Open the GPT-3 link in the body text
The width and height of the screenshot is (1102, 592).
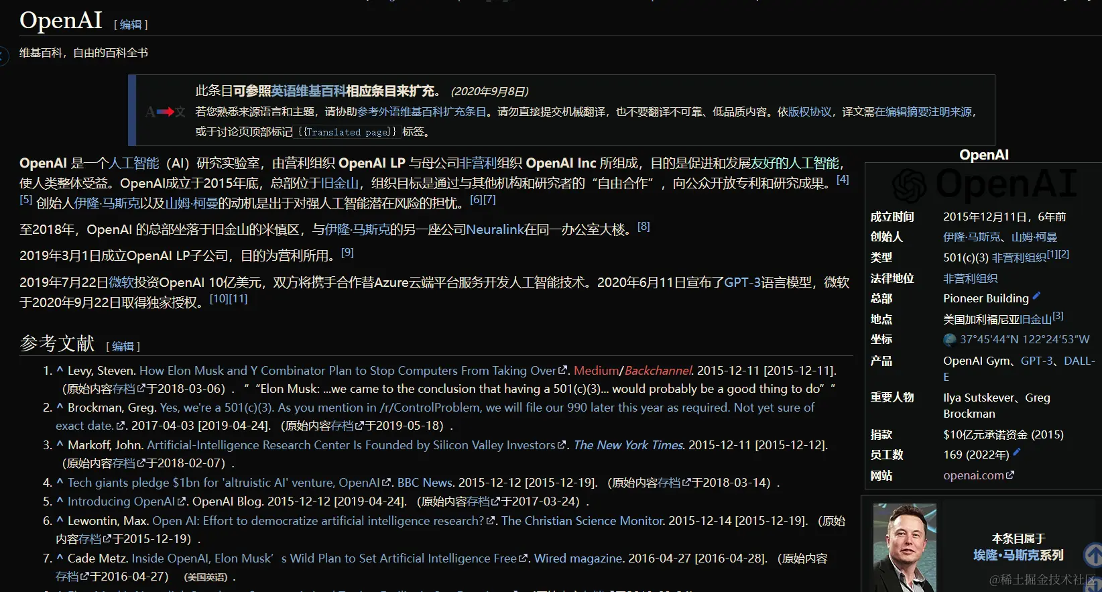(743, 282)
